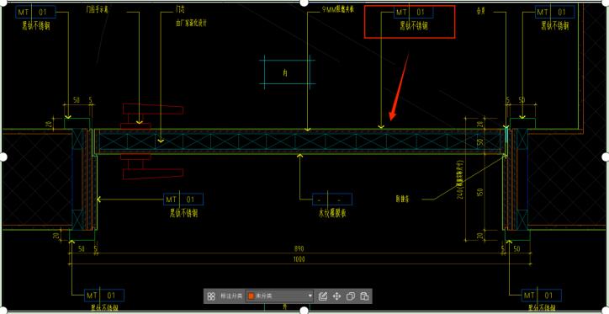Click the copy icon in floating toolbar
The height and width of the screenshot is (314, 609).
[x=350, y=296]
